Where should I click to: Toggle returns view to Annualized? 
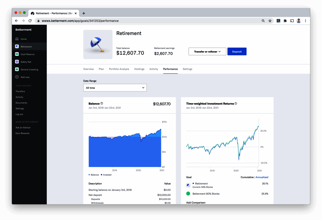[x=262, y=177]
